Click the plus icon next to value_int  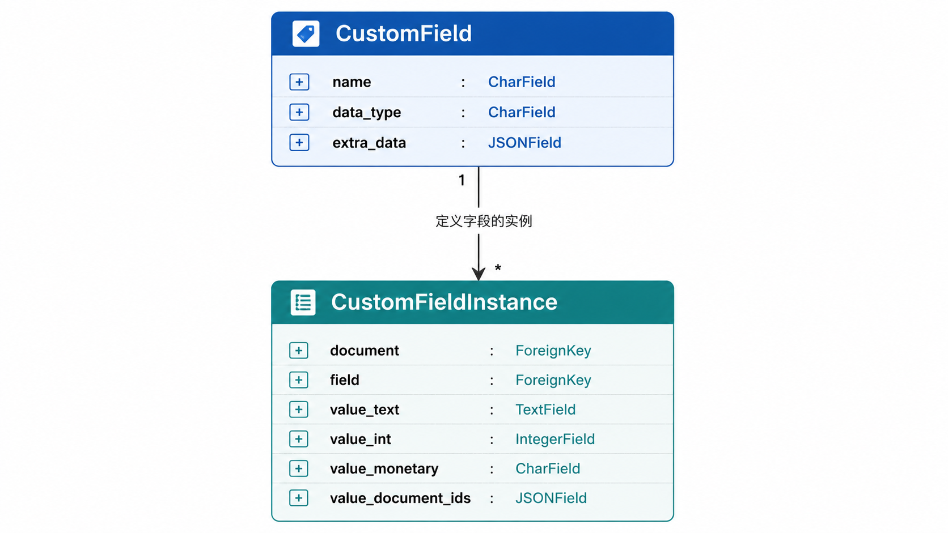point(299,439)
